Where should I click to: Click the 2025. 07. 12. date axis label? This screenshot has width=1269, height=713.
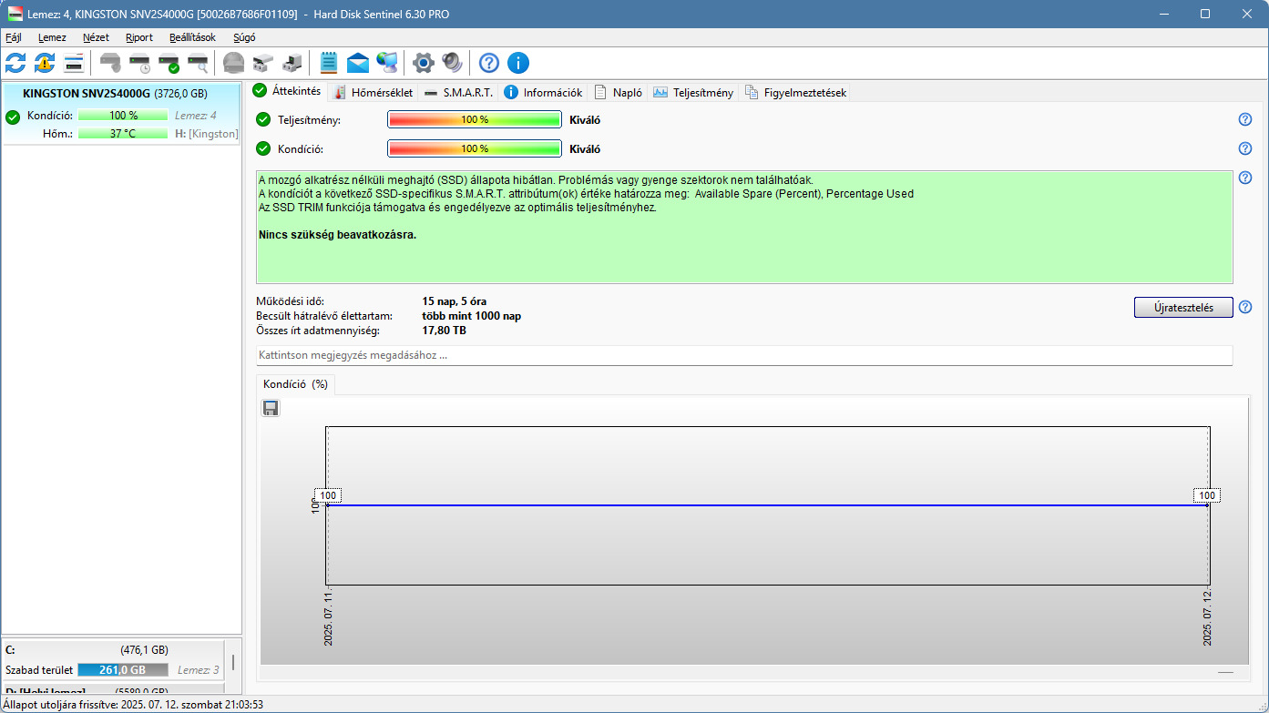(1207, 617)
